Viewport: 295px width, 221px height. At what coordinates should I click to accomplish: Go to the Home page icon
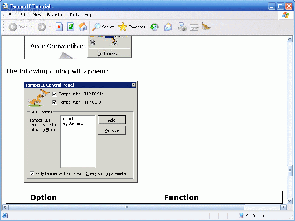(x=83, y=27)
